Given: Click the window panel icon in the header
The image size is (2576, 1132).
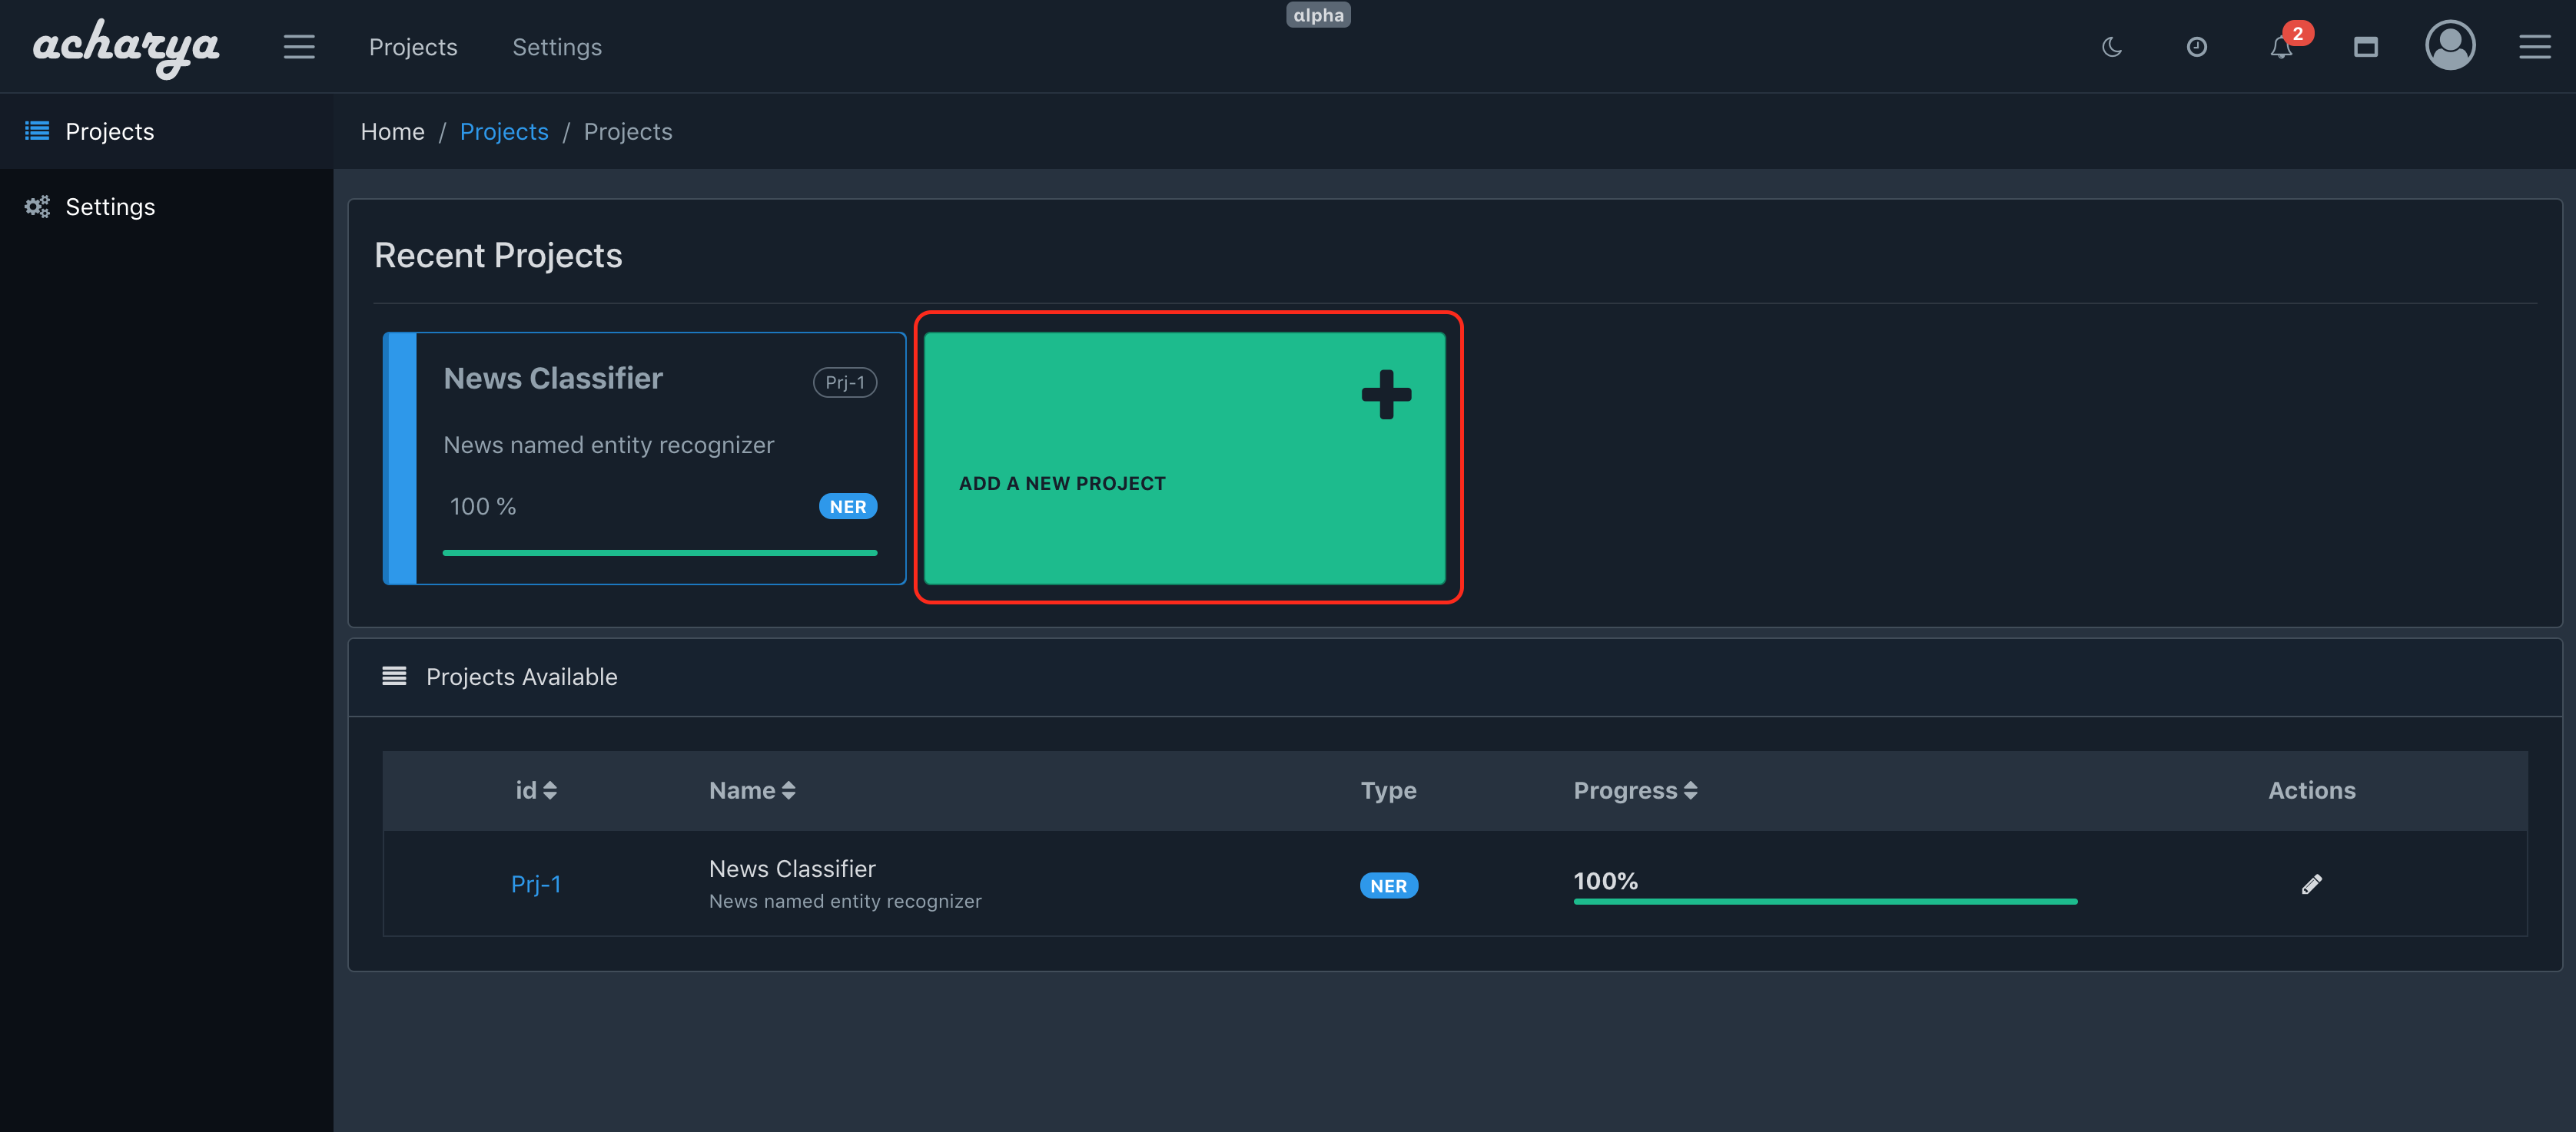Looking at the screenshot, I should (2366, 46).
